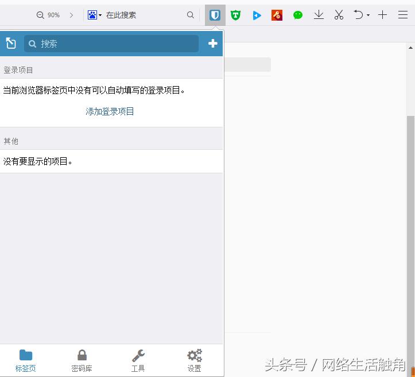Click the 添加登录项目 link
415x377 pixels.
tap(110, 111)
